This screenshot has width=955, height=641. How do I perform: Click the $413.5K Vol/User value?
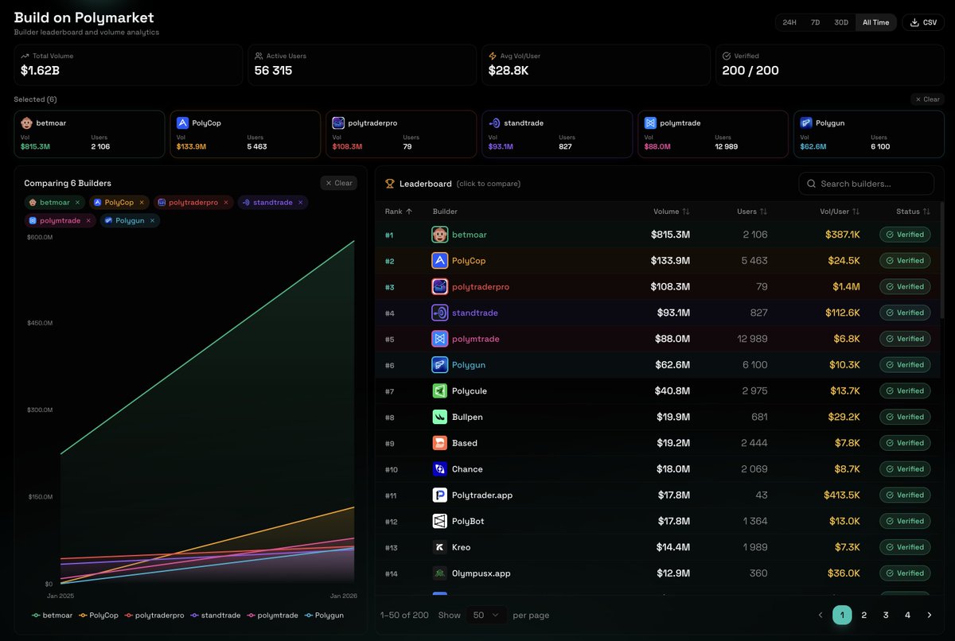coord(842,495)
